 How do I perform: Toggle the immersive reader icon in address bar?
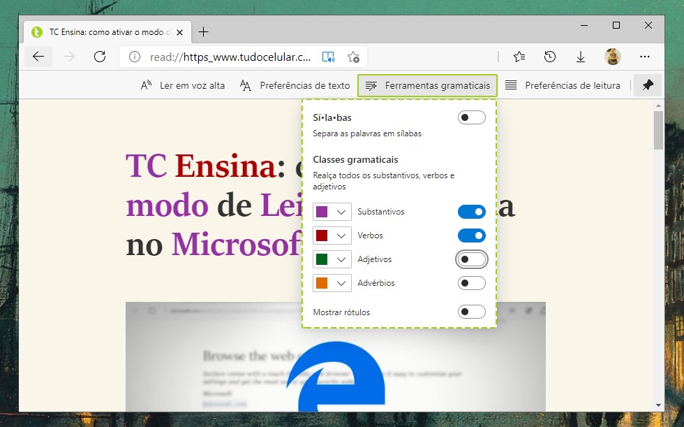tap(328, 57)
